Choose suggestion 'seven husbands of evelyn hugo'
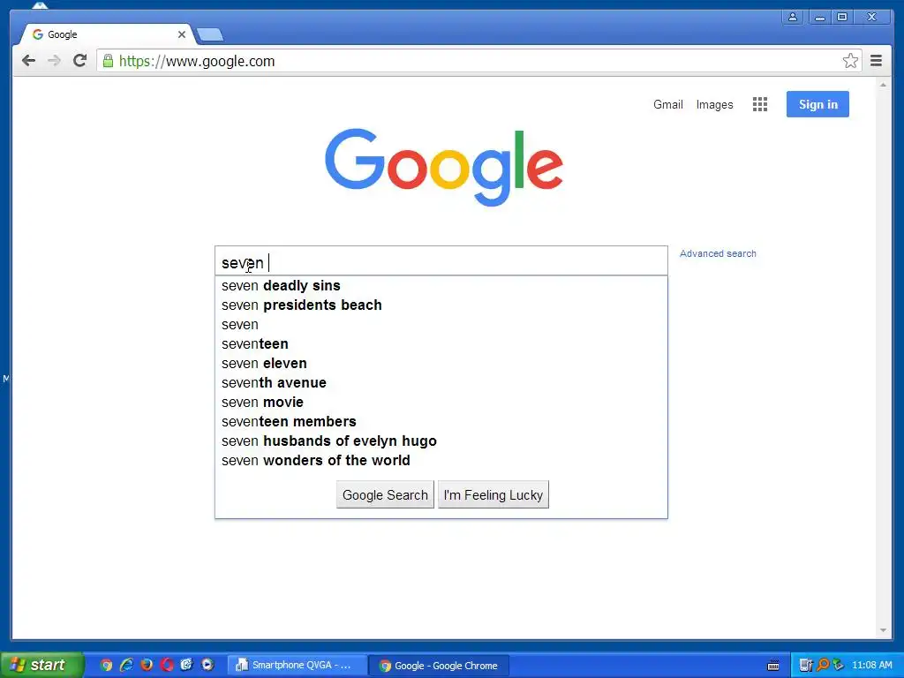This screenshot has width=904, height=678. click(x=441, y=441)
